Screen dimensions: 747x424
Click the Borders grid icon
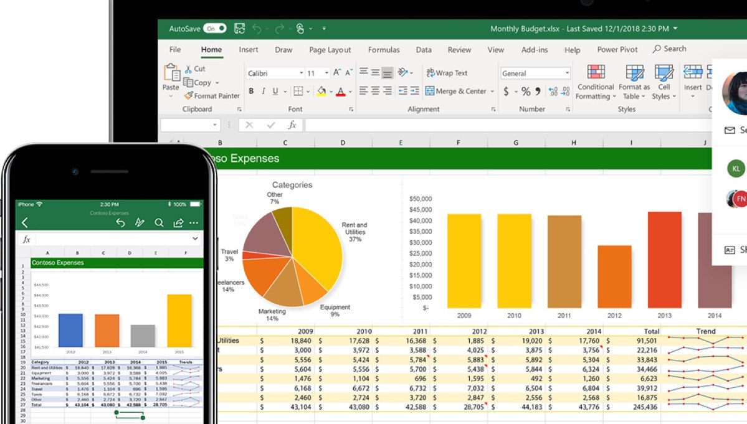(298, 91)
